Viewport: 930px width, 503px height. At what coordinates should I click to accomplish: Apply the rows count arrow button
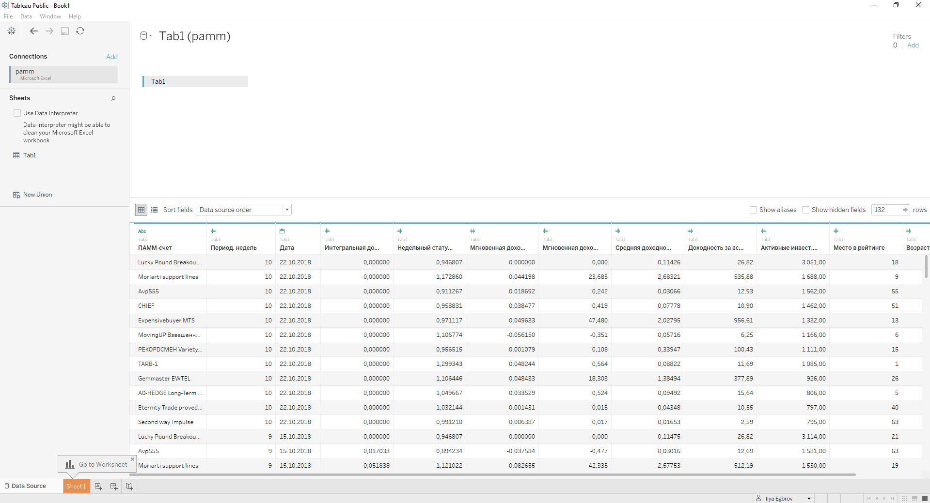point(905,210)
